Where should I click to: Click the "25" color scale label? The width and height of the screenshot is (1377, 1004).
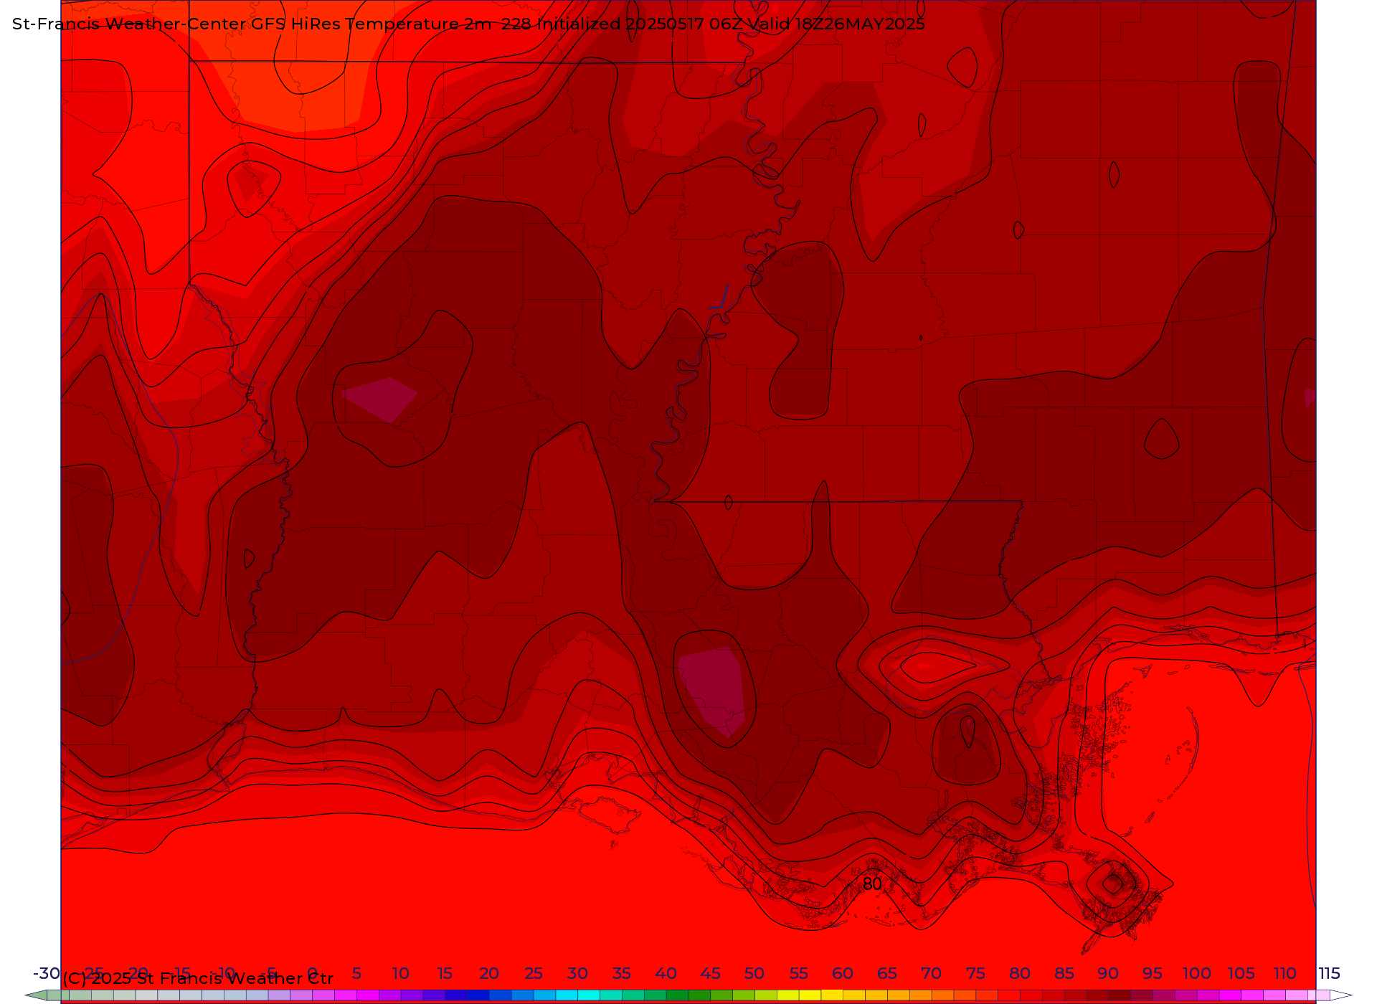pyautogui.click(x=534, y=973)
